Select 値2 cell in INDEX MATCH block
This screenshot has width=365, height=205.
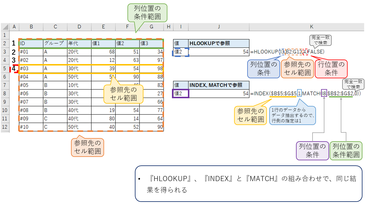click(x=181, y=93)
